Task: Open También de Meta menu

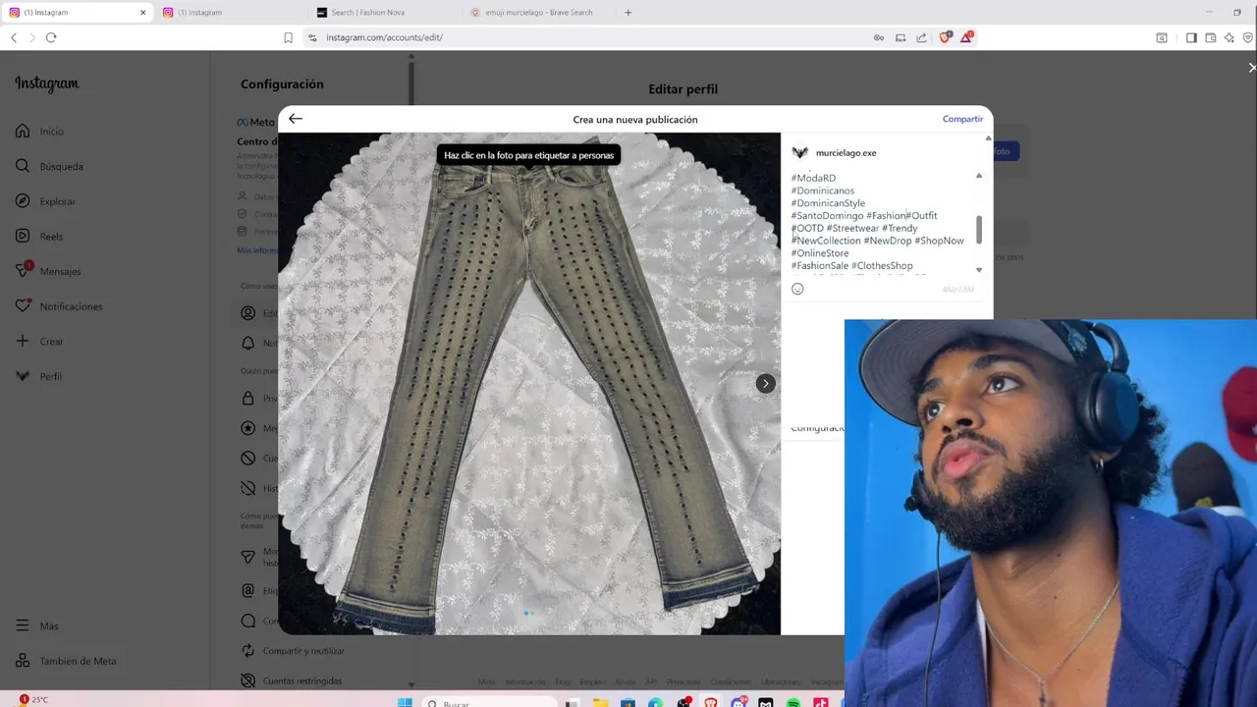Action: [x=66, y=661]
